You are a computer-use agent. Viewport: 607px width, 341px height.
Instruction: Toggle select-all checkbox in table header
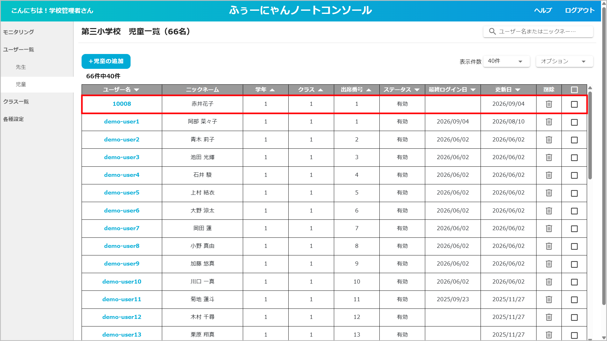574,90
